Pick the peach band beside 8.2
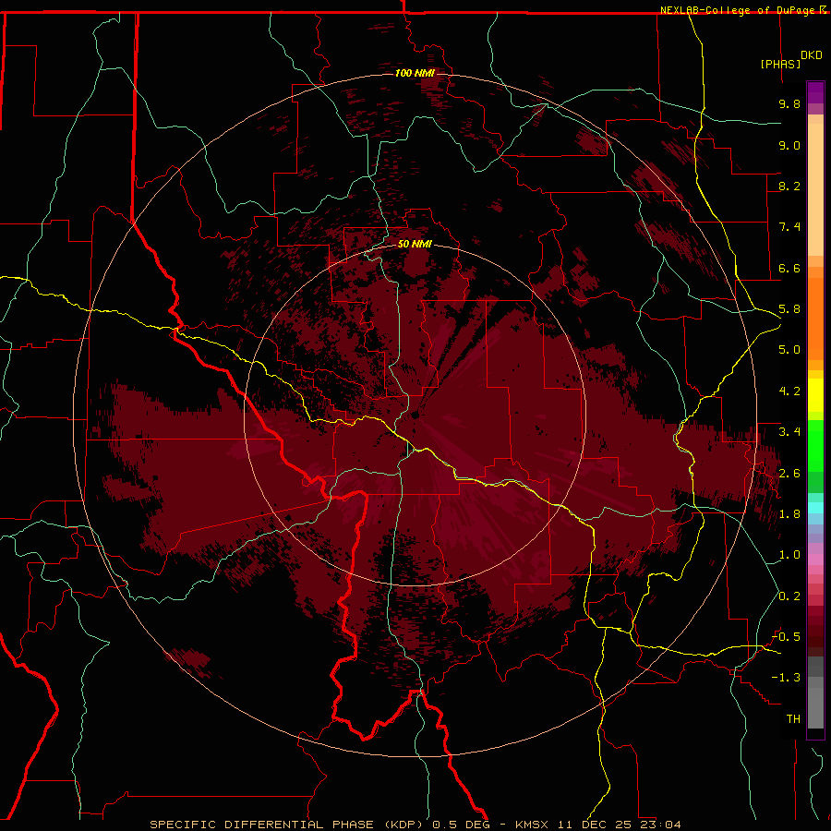Viewport: 831px width, 831px height. [x=815, y=189]
